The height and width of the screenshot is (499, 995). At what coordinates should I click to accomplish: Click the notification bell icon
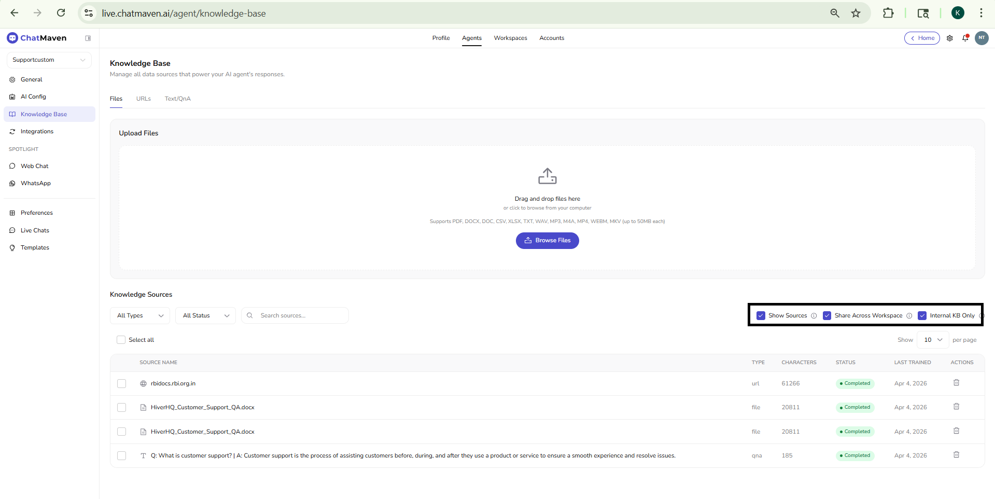click(x=965, y=38)
